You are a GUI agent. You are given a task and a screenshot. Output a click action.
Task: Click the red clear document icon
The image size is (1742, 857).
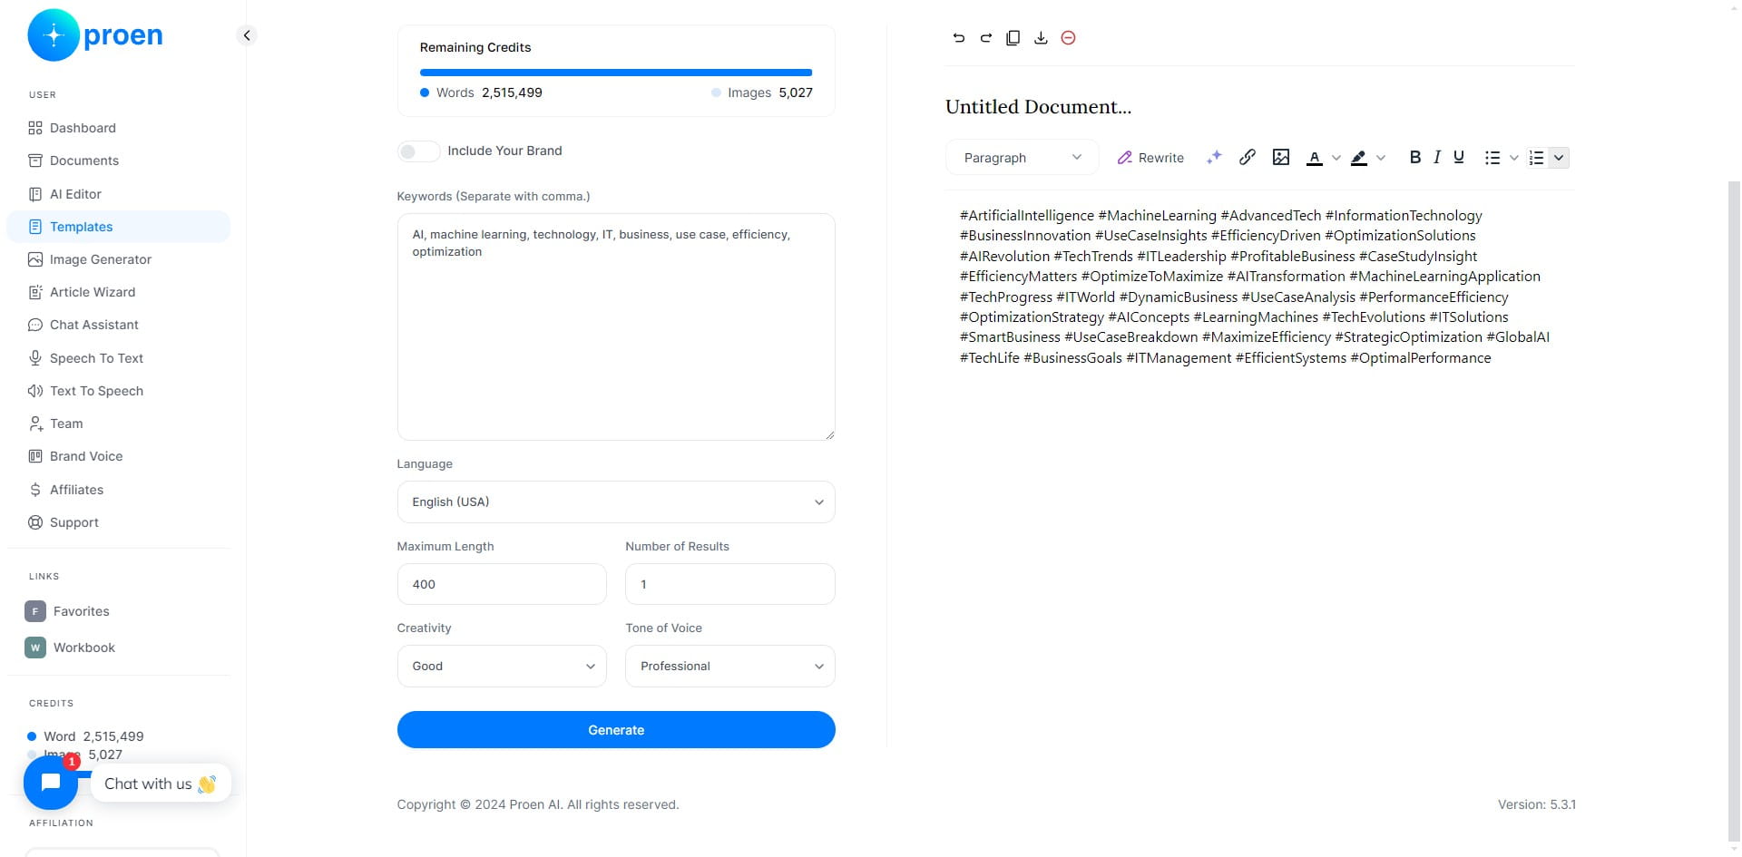tap(1068, 38)
